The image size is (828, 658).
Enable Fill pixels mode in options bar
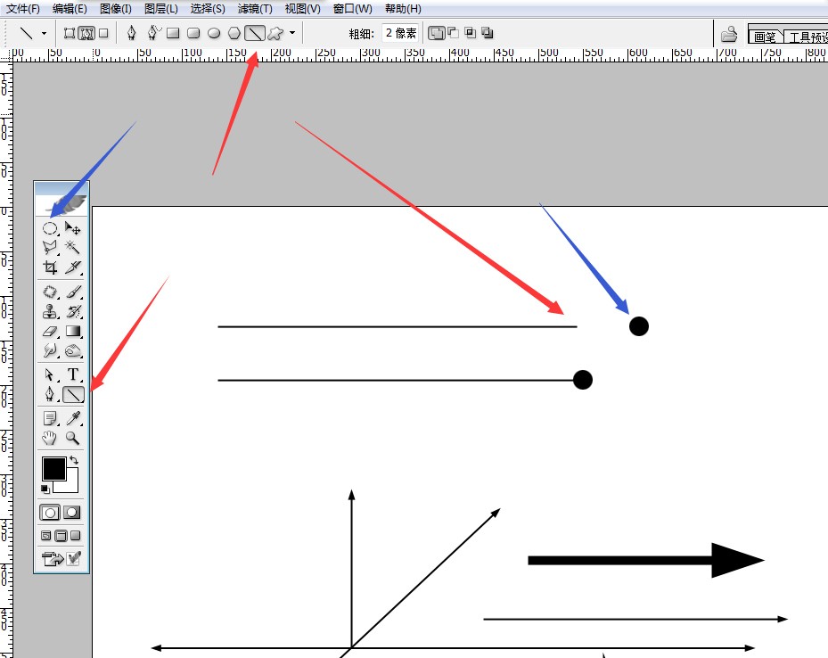(x=103, y=34)
